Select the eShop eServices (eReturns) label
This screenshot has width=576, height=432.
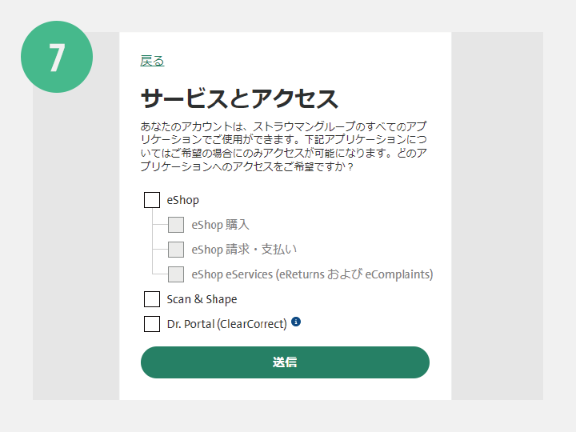tap(312, 274)
